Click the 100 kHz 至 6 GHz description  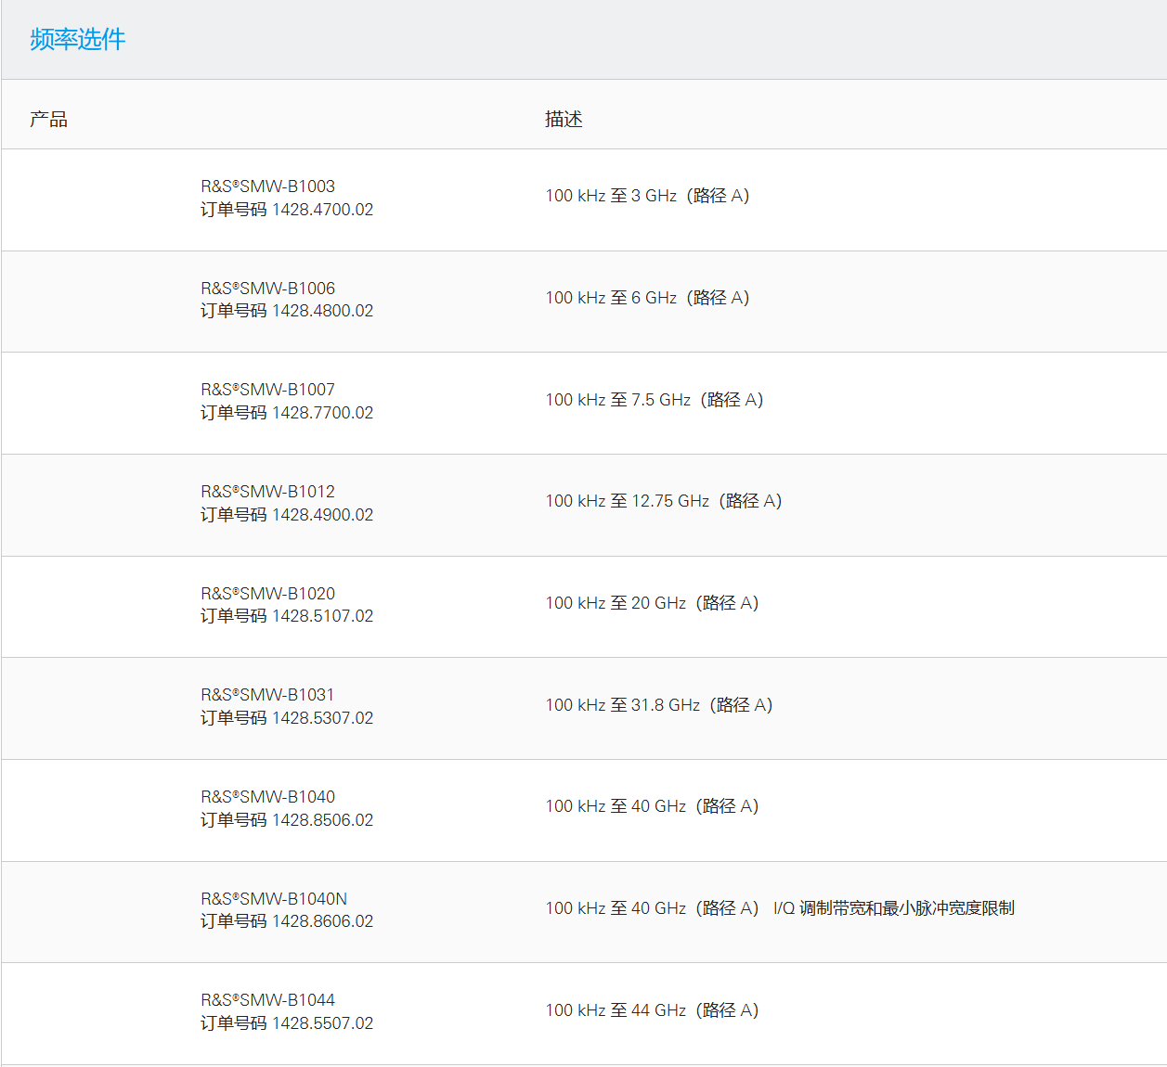tap(647, 298)
